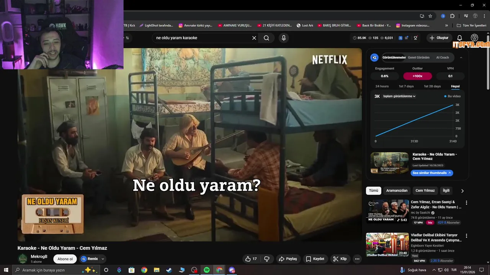Click the karaoke thumbnail in vidIQ panel
The height and width of the screenshot is (275, 490).
tap(389, 163)
